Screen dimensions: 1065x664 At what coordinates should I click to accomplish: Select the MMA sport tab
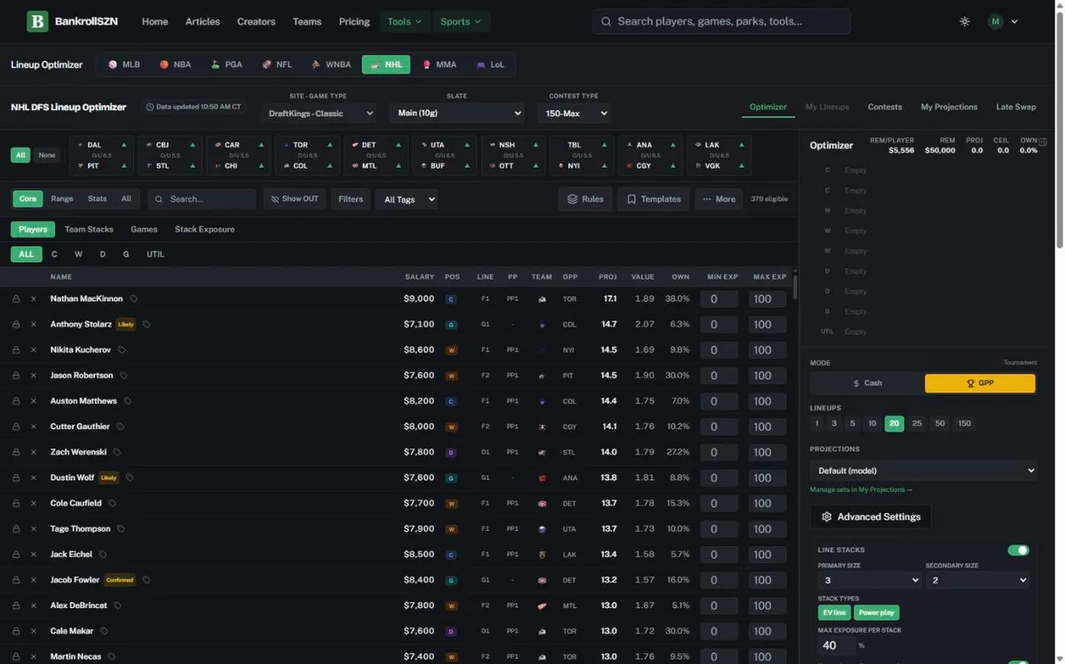pyautogui.click(x=439, y=65)
